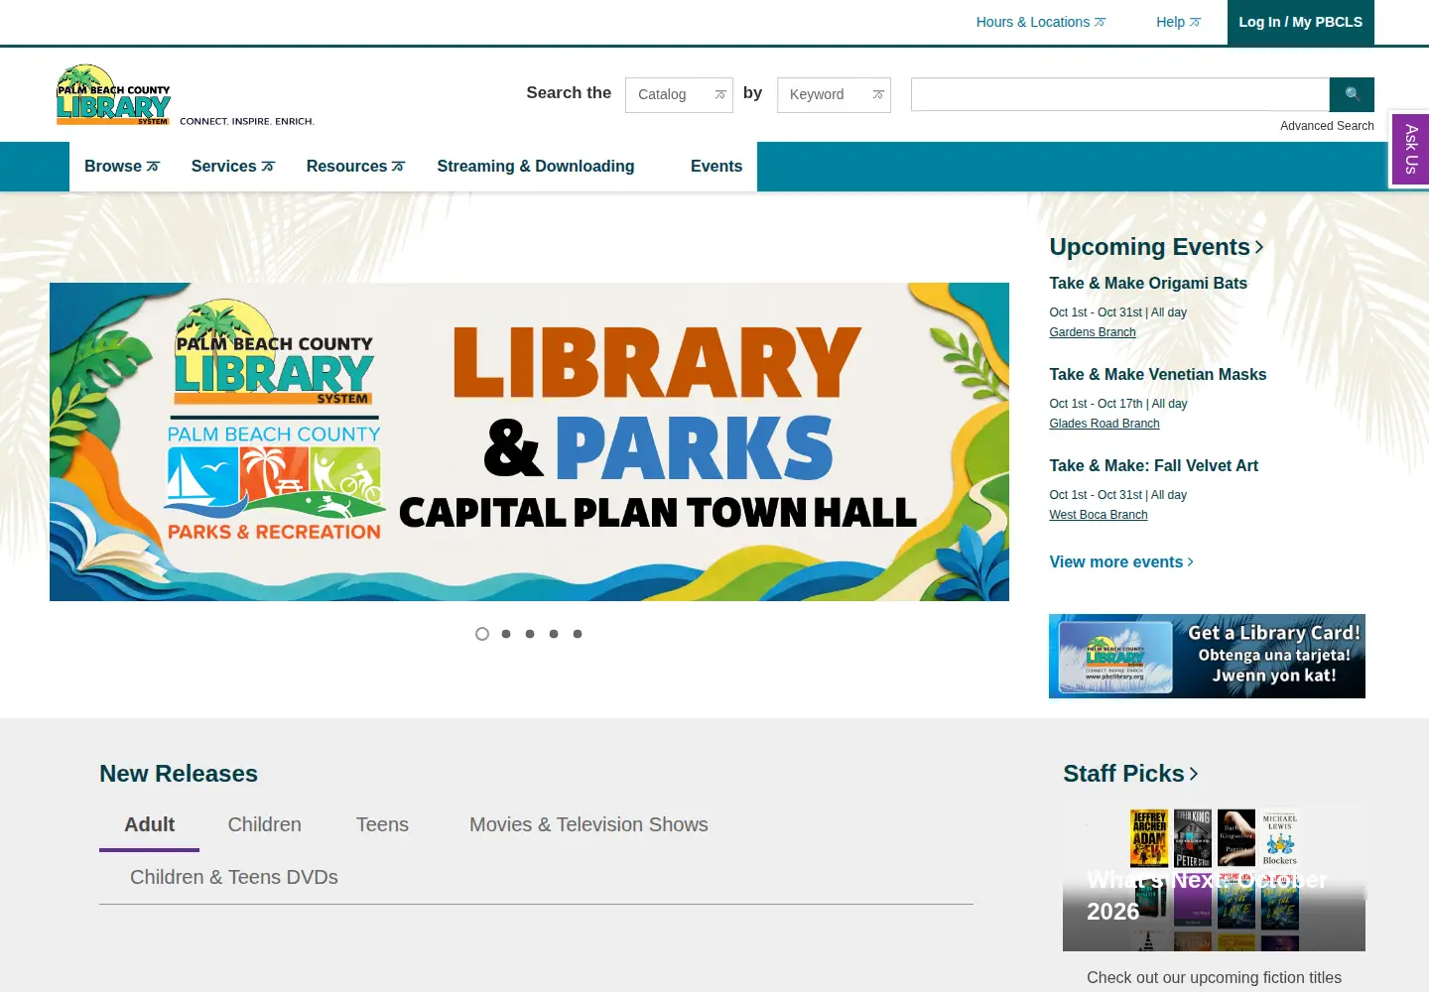Open the Keyword search type dropdown
Image resolution: width=1429 pixels, height=992 pixels.
coord(834,95)
